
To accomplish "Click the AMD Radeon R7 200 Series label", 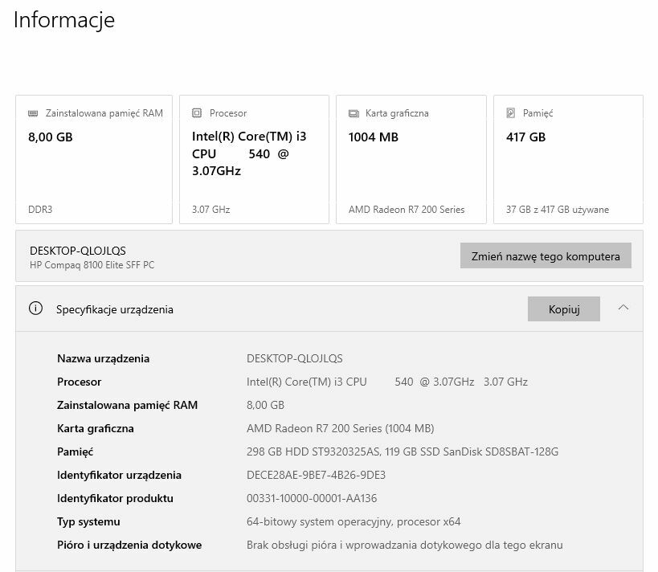I will (x=407, y=210).
